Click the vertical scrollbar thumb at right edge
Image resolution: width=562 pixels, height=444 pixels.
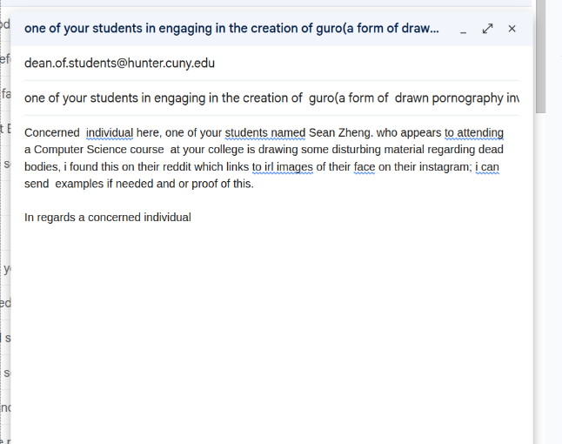tap(540, 57)
